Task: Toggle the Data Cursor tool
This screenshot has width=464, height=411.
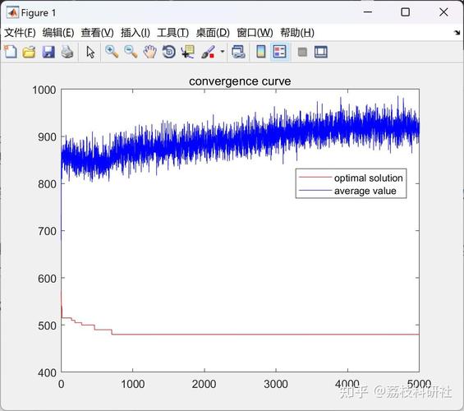Action: (188, 52)
